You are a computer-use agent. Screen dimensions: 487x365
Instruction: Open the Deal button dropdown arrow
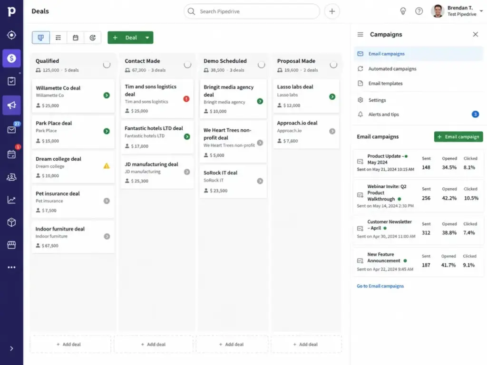[x=147, y=38]
